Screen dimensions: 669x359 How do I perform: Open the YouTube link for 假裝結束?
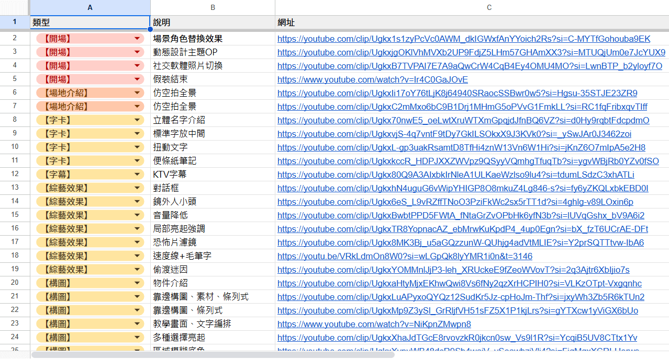click(x=372, y=79)
